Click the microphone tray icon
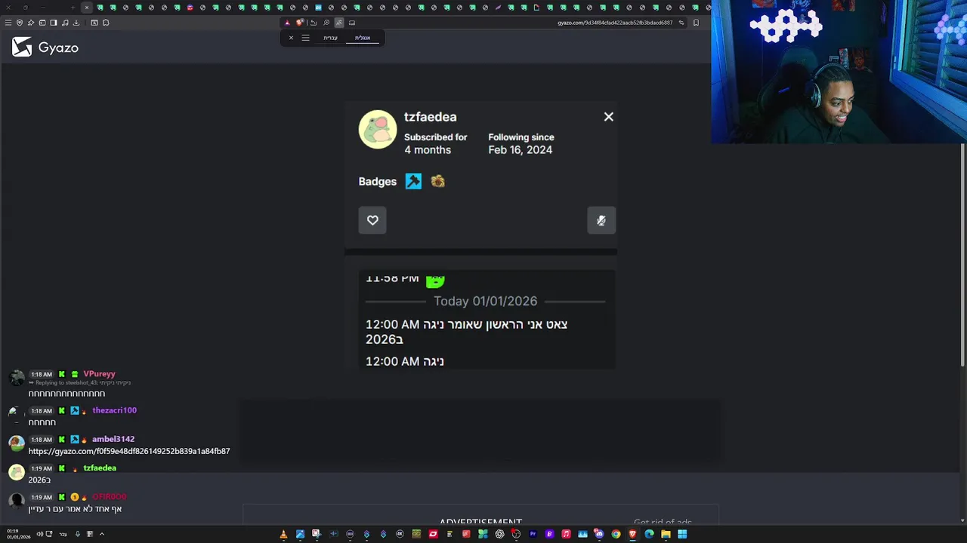967x543 pixels. pyautogui.click(x=77, y=534)
